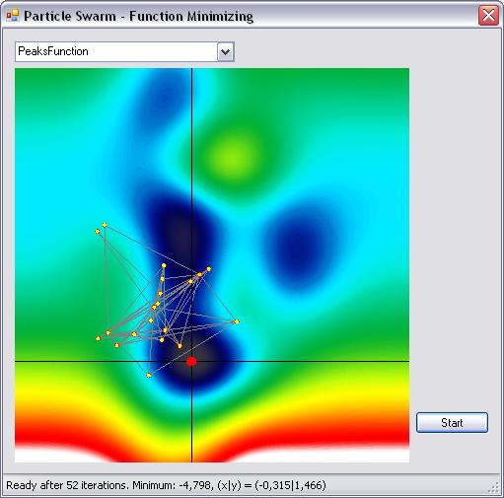
Task: Click the dark basin center above the red dot
Action: (x=178, y=230)
